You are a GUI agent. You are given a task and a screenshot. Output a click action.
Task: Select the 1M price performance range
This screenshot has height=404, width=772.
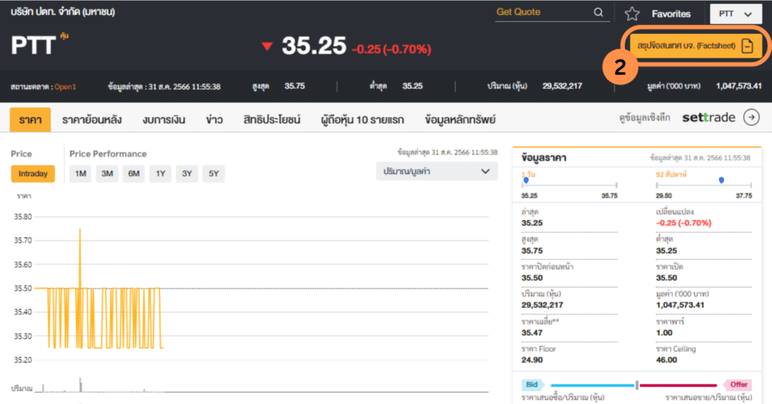click(80, 173)
